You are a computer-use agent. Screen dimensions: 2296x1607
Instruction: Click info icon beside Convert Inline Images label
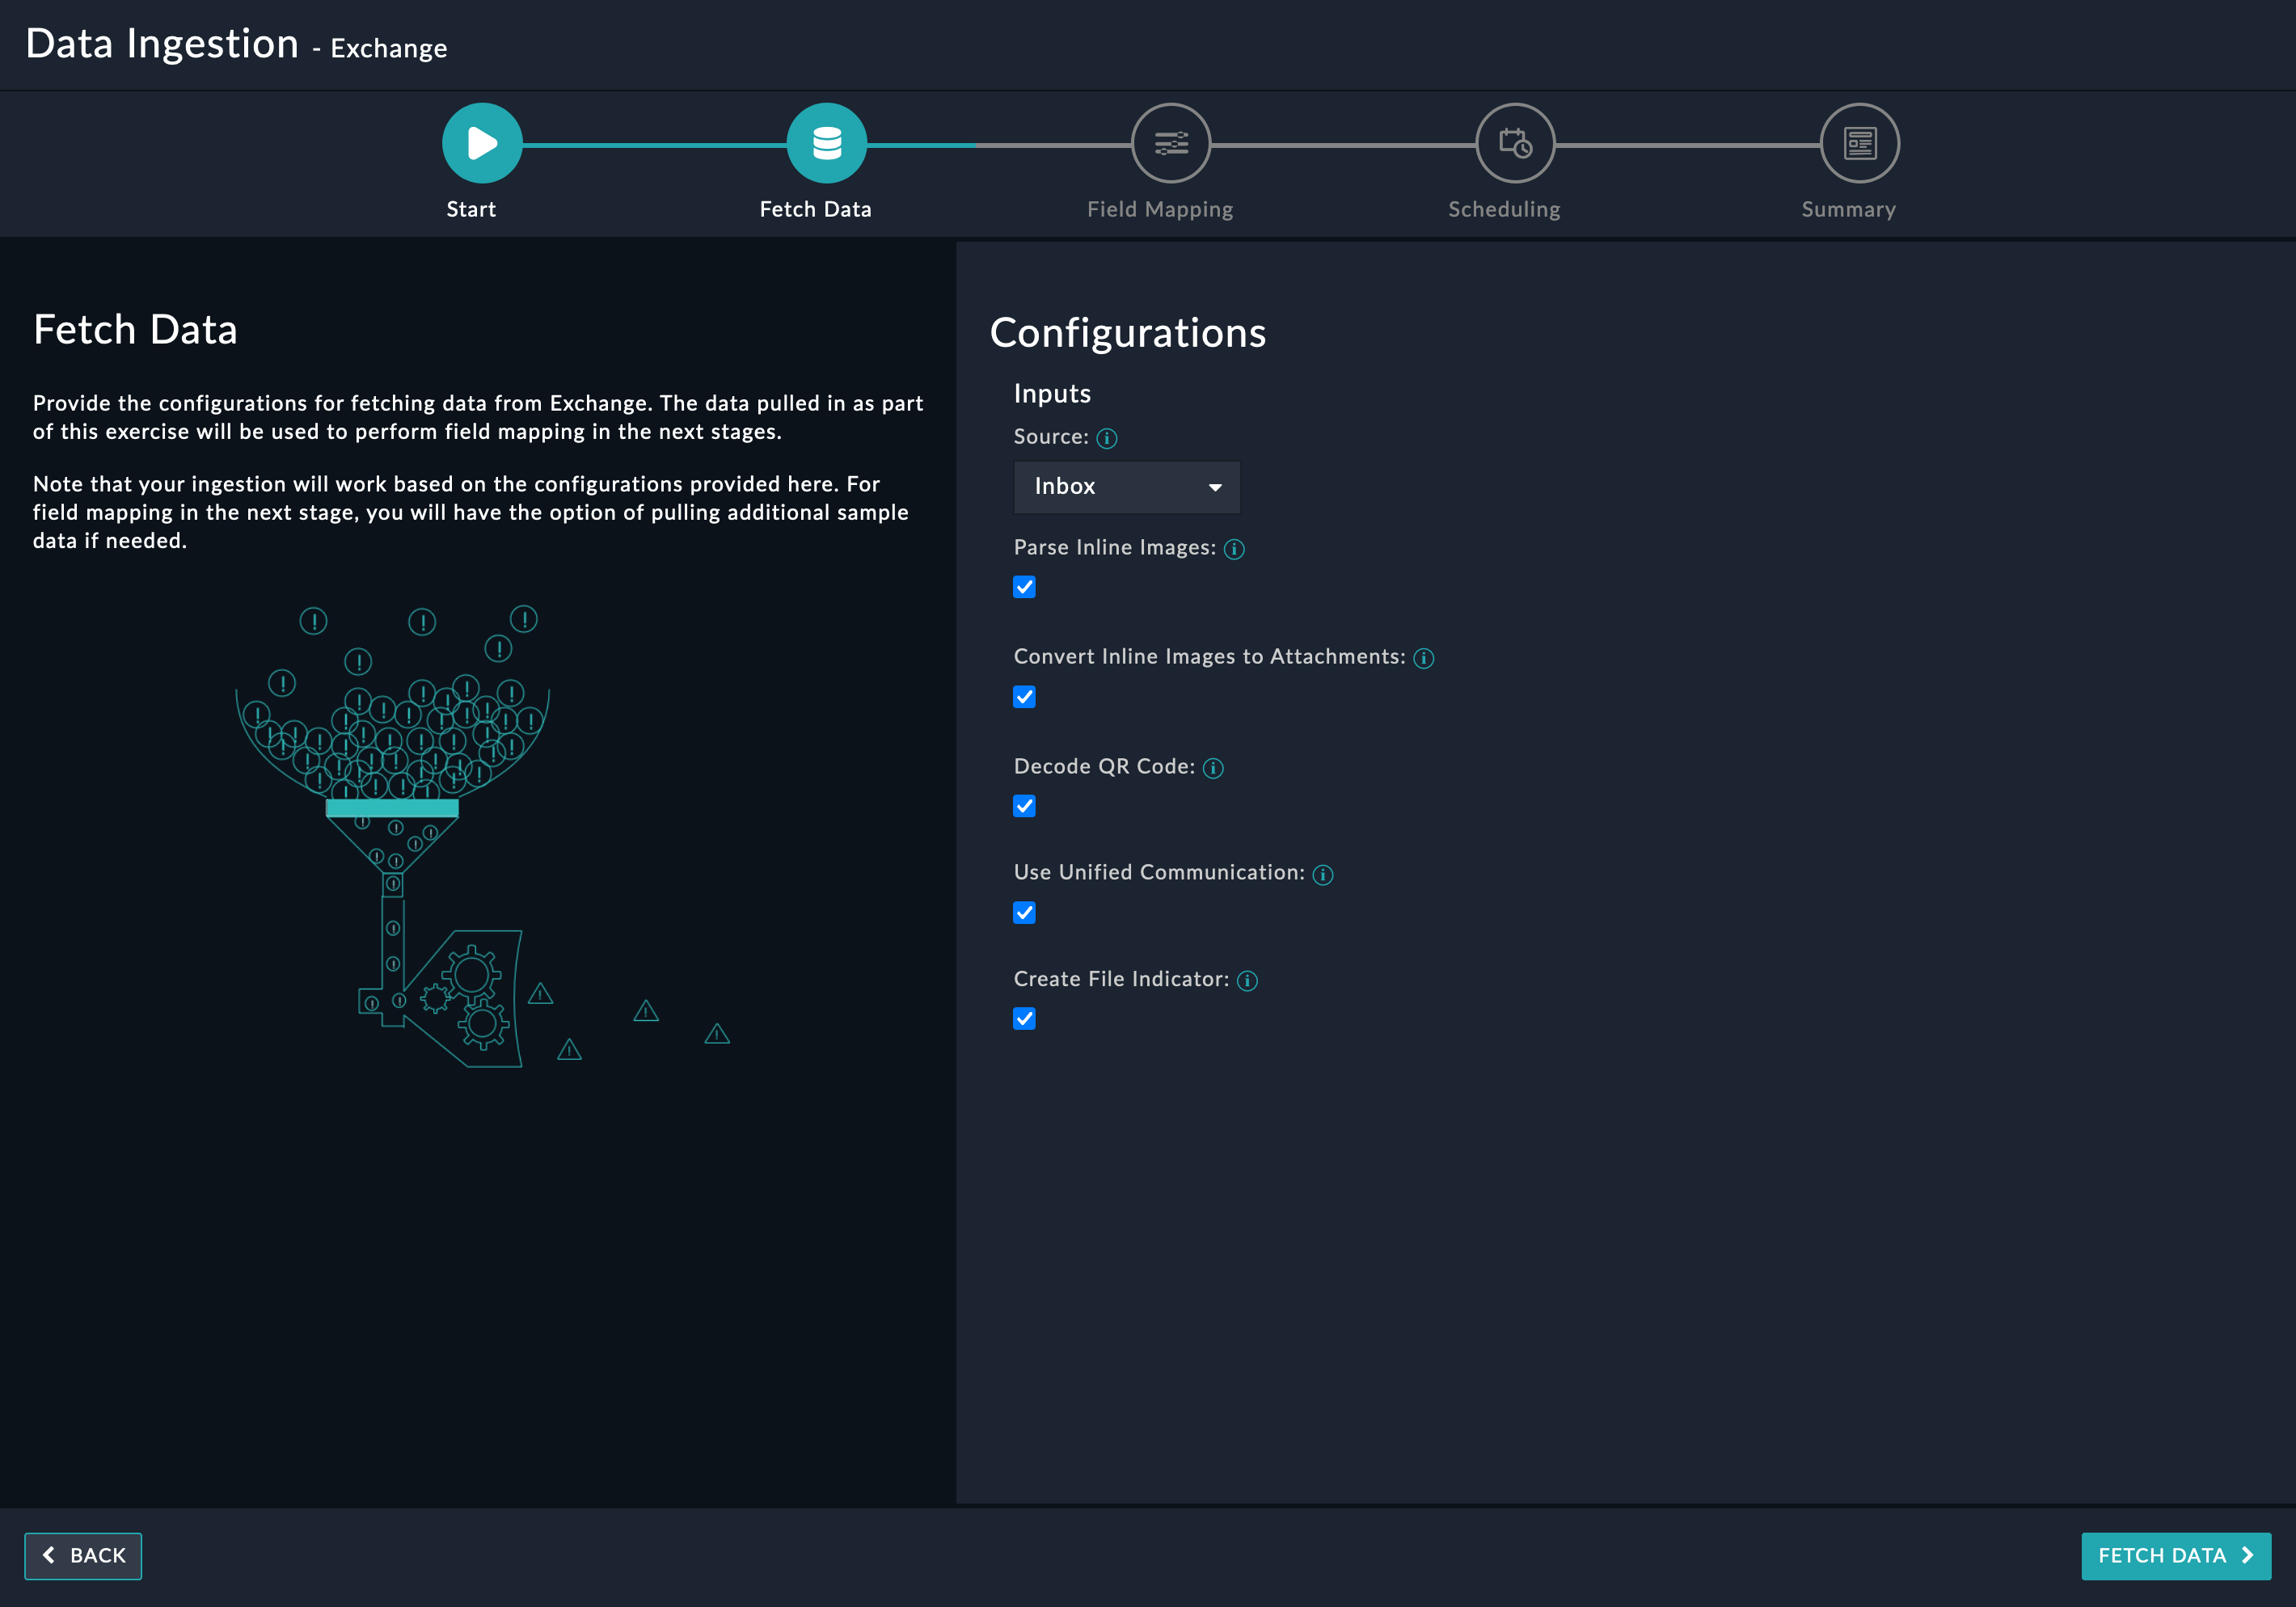1423,658
